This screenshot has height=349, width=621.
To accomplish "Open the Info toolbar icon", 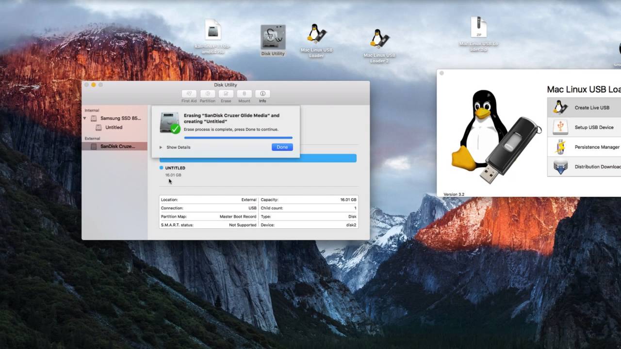I will click(262, 94).
